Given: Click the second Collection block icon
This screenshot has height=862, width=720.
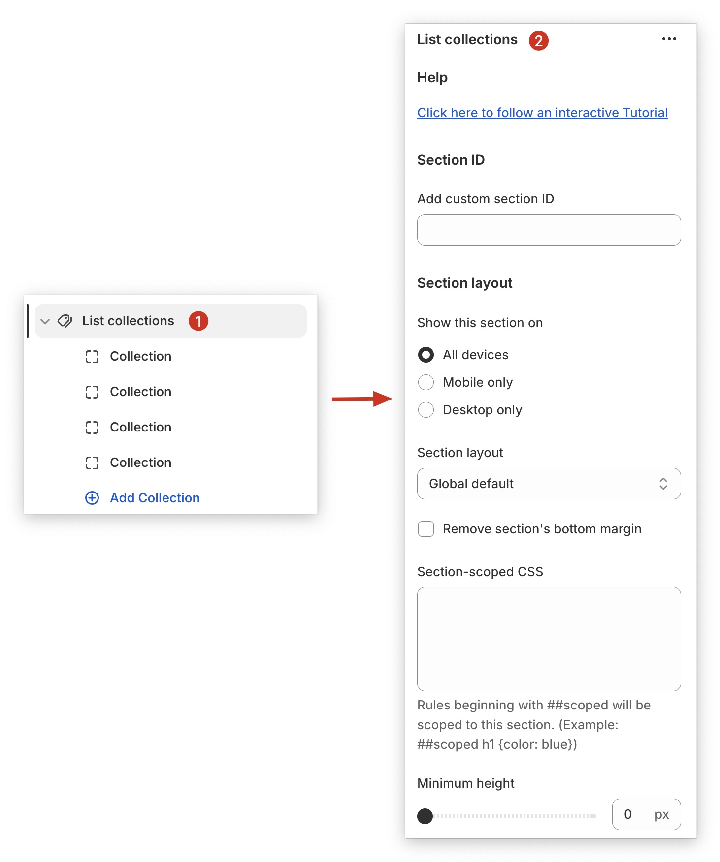Looking at the screenshot, I should (92, 392).
